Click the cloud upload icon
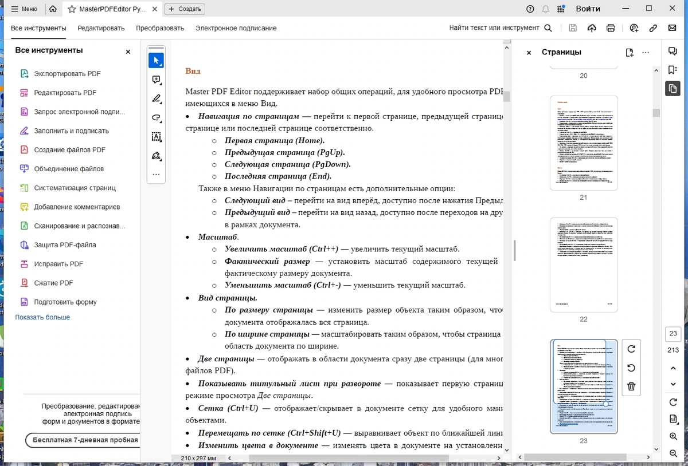 [x=592, y=28]
